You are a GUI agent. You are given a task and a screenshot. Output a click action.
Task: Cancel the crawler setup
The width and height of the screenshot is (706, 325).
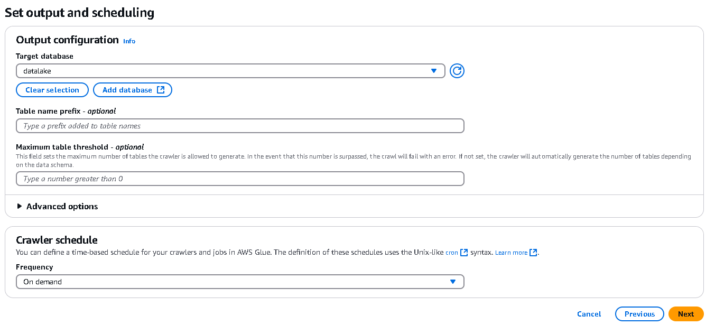[589, 314]
